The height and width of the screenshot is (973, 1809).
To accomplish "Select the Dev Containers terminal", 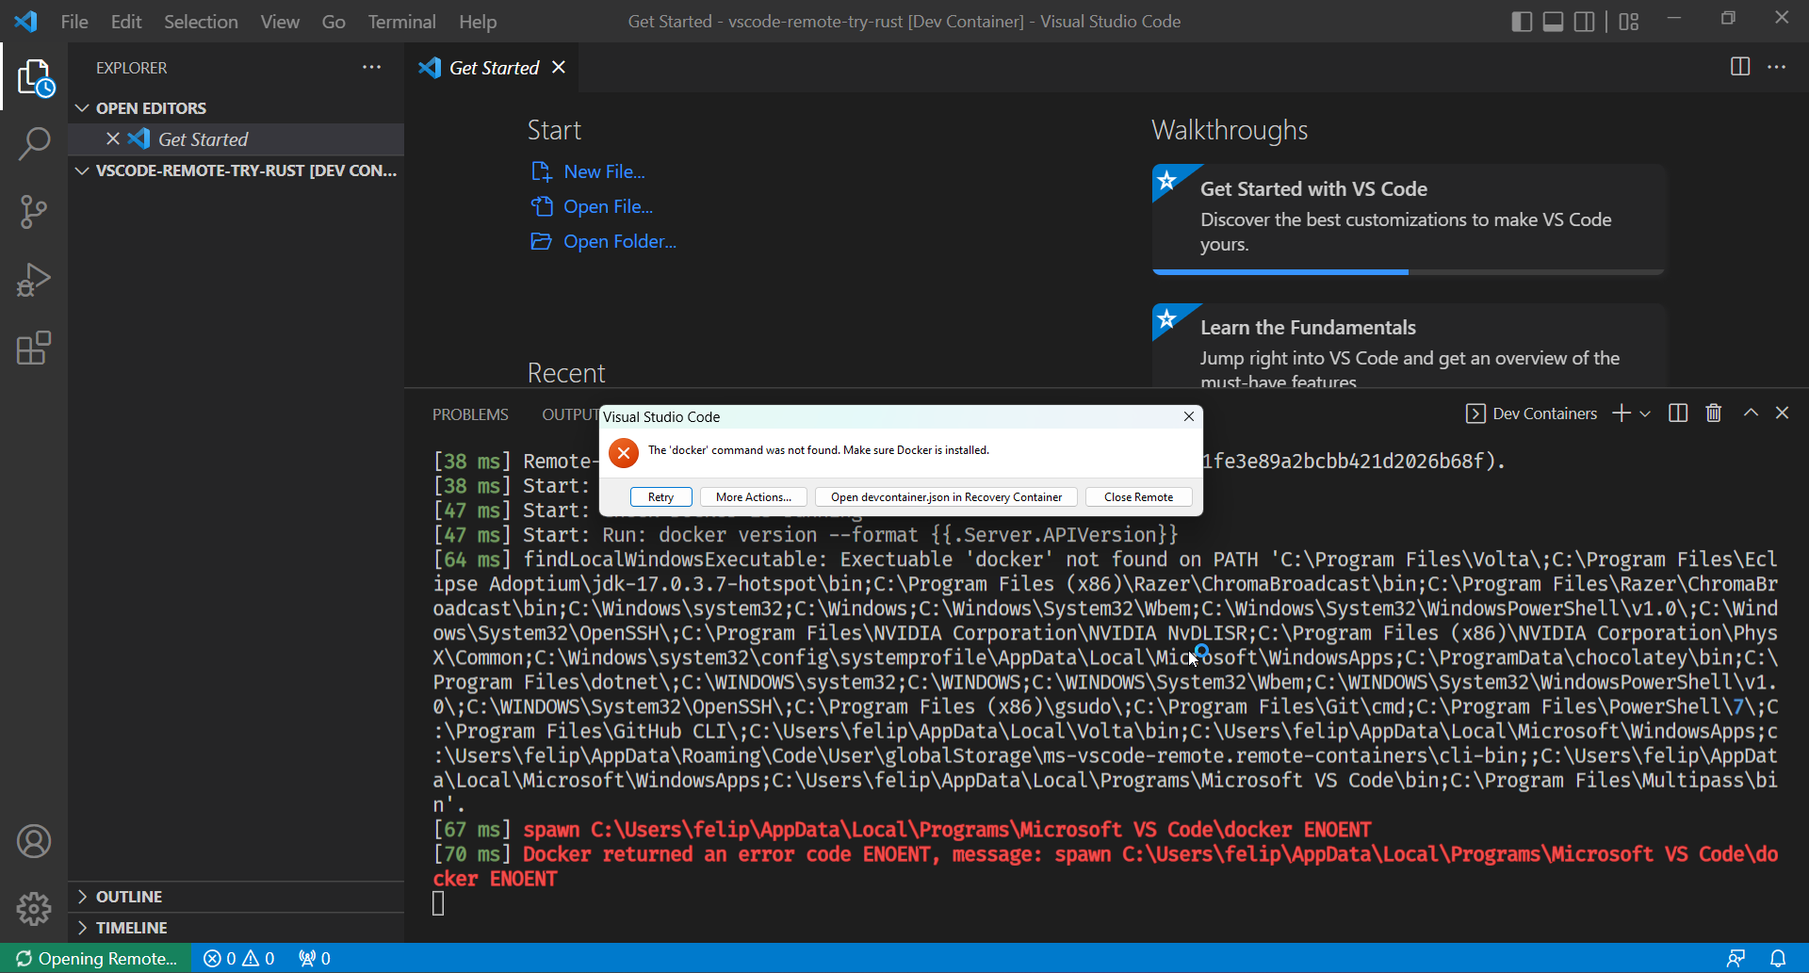I will pos(1532,414).
